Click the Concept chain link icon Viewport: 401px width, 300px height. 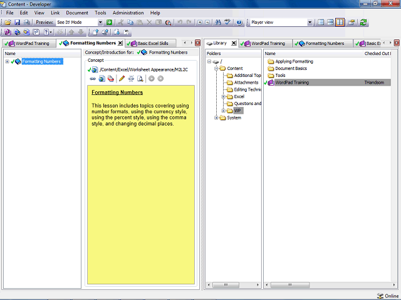click(93, 79)
